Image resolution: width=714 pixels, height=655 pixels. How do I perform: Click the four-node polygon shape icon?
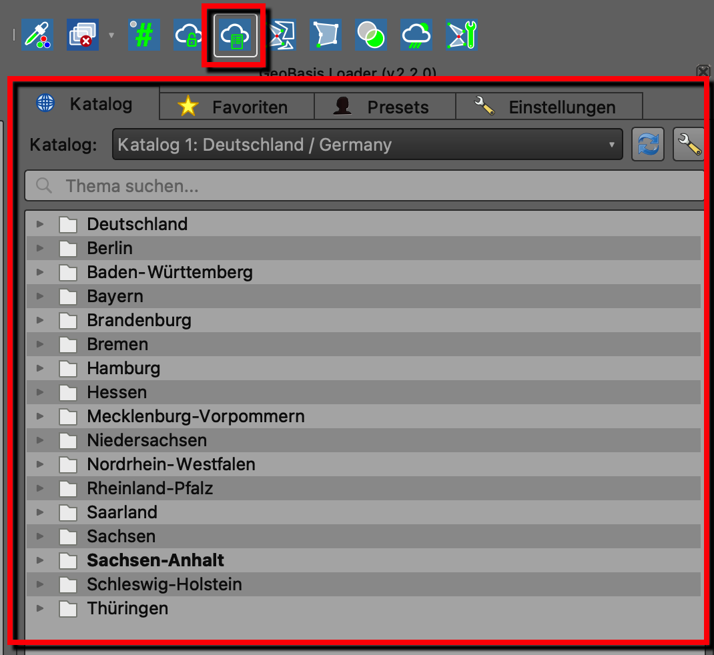[326, 35]
